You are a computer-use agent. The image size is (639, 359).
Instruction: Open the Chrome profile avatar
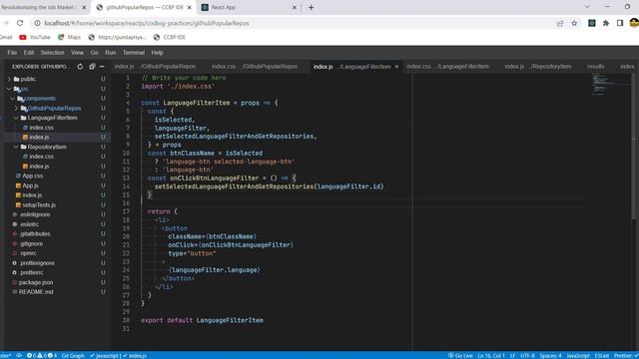pyautogui.click(x=634, y=23)
